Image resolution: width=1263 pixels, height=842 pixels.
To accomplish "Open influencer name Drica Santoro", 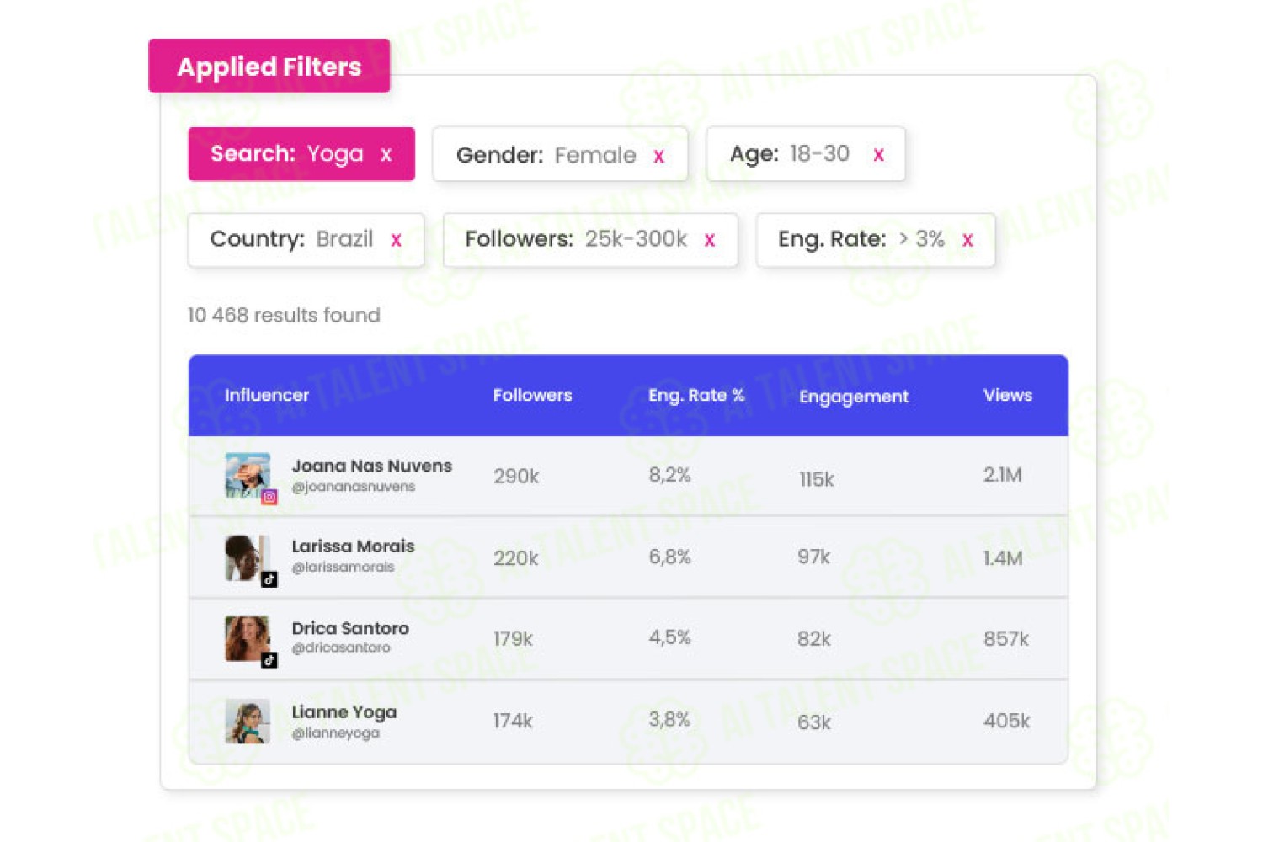I will click(350, 628).
